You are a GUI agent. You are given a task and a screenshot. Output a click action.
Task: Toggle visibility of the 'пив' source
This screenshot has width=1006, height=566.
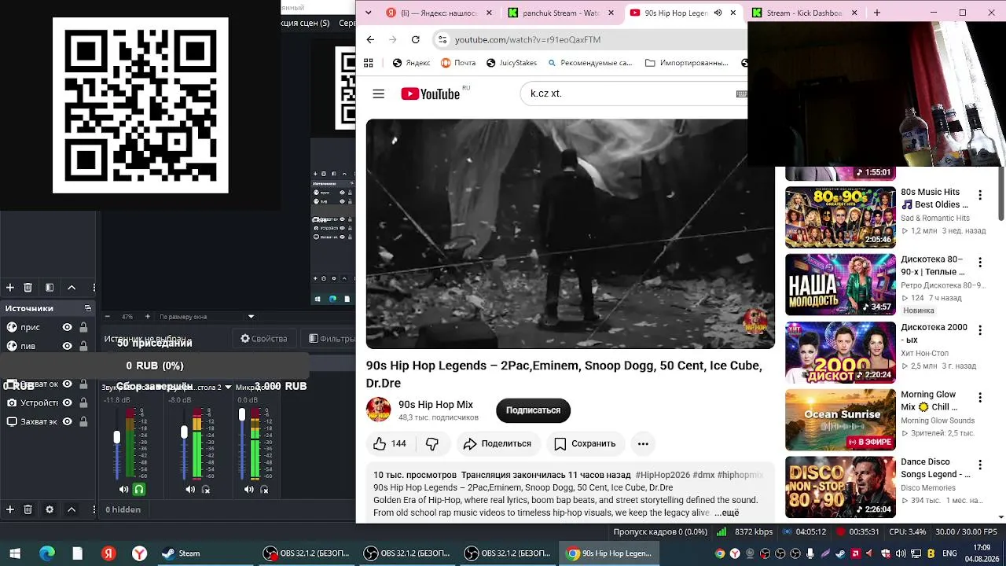pyautogui.click(x=67, y=346)
